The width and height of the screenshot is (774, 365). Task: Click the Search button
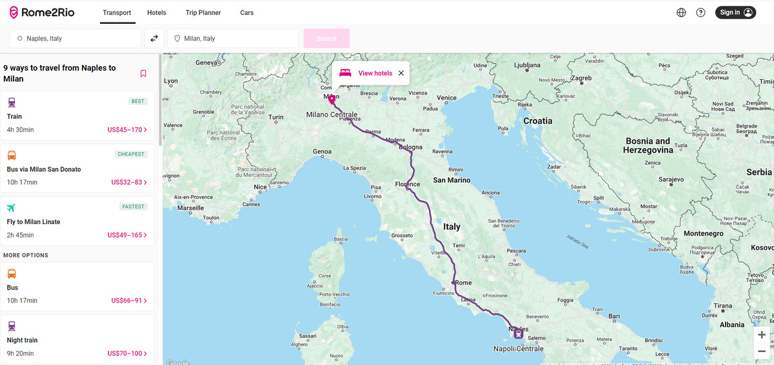click(x=326, y=39)
